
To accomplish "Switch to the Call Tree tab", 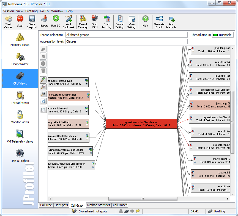I will (46, 205).
